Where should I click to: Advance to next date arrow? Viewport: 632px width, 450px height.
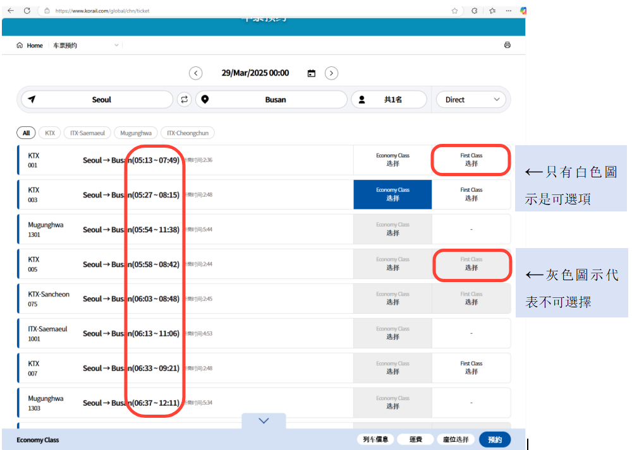tap(331, 73)
